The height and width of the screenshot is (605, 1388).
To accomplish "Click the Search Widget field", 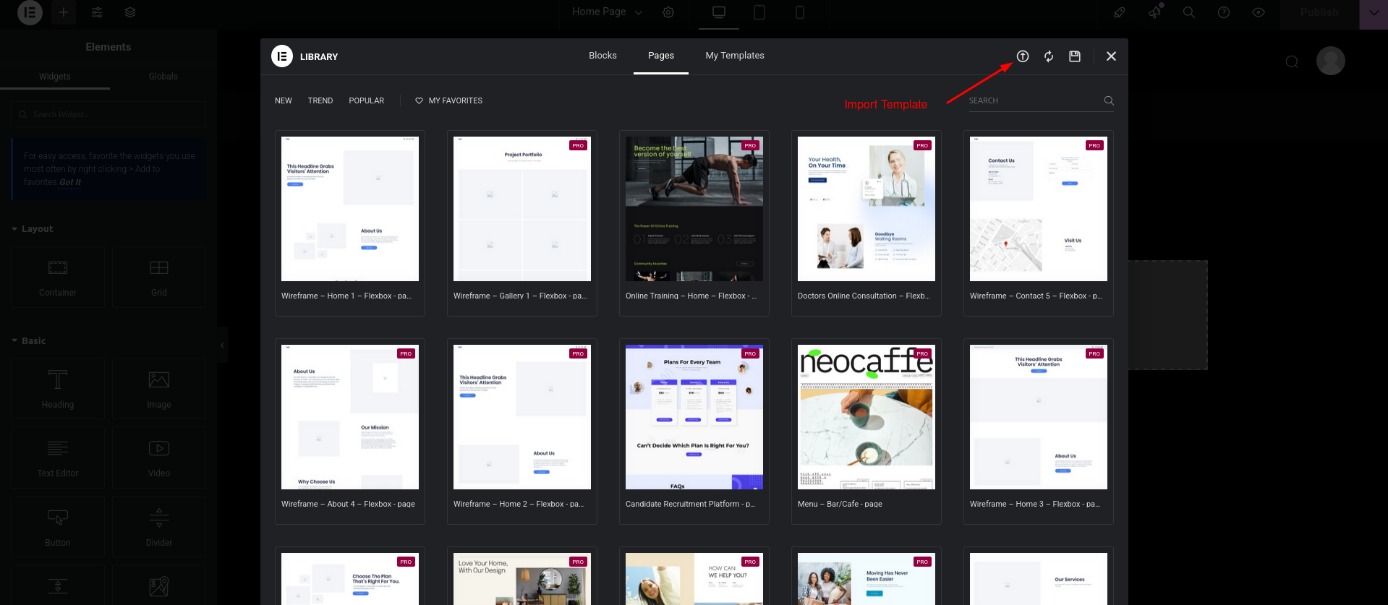I will 108,114.
